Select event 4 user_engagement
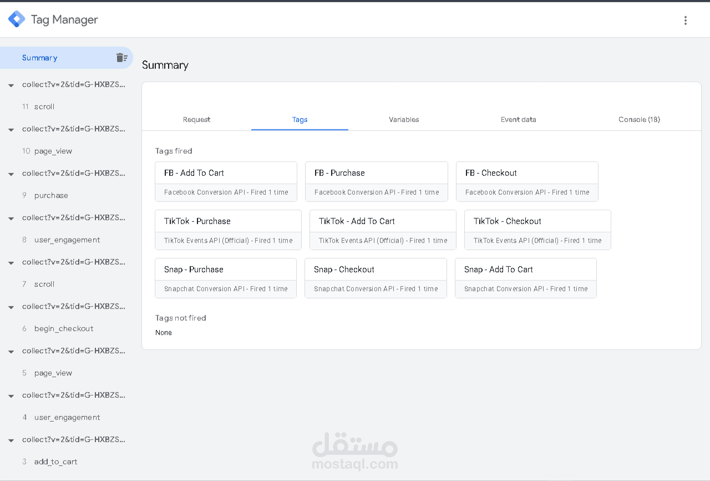Screen dimensions: 710x481 (x=67, y=417)
